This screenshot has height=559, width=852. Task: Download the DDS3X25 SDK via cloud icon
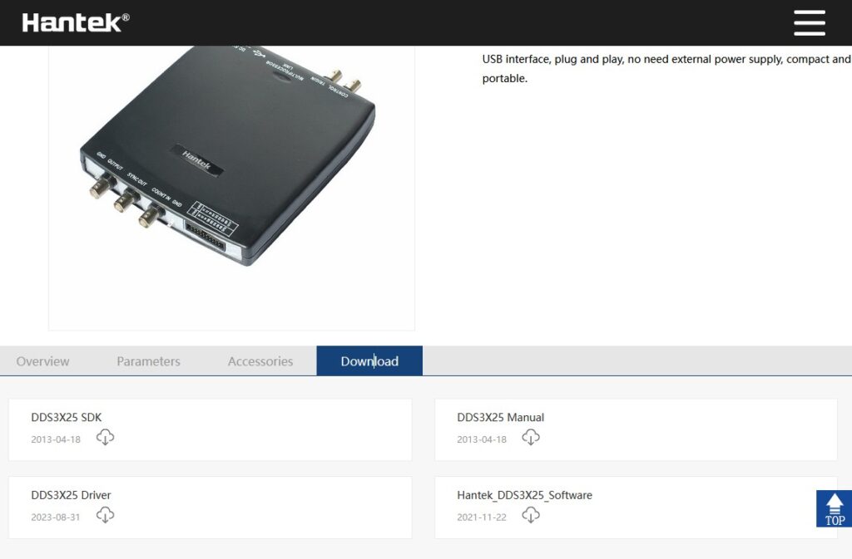coord(105,438)
